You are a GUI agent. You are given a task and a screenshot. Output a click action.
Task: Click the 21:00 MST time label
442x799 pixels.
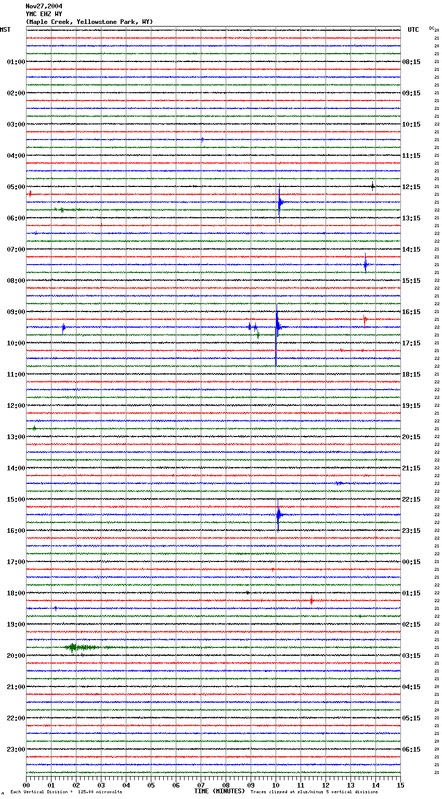point(16,687)
